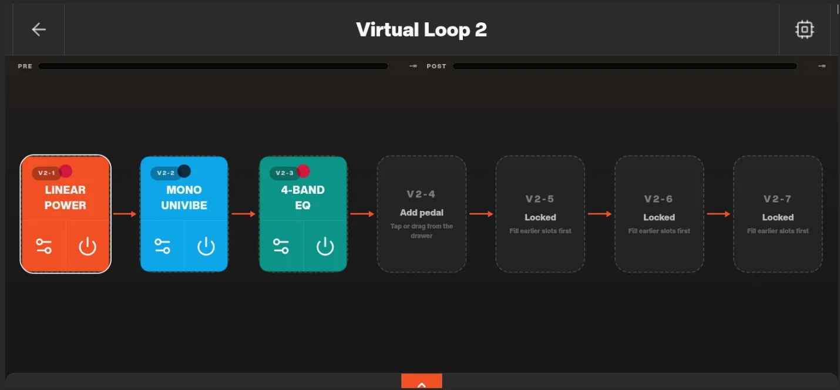Image resolution: width=840 pixels, height=390 pixels.
Task: Click the PRE level meter bar
Action: click(213, 66)
